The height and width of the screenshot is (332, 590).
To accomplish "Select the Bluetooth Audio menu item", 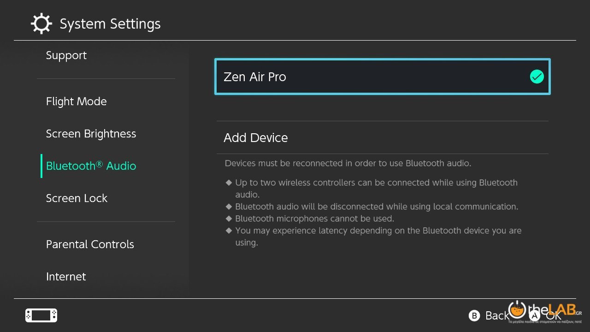I will click(x=91, y=166).
